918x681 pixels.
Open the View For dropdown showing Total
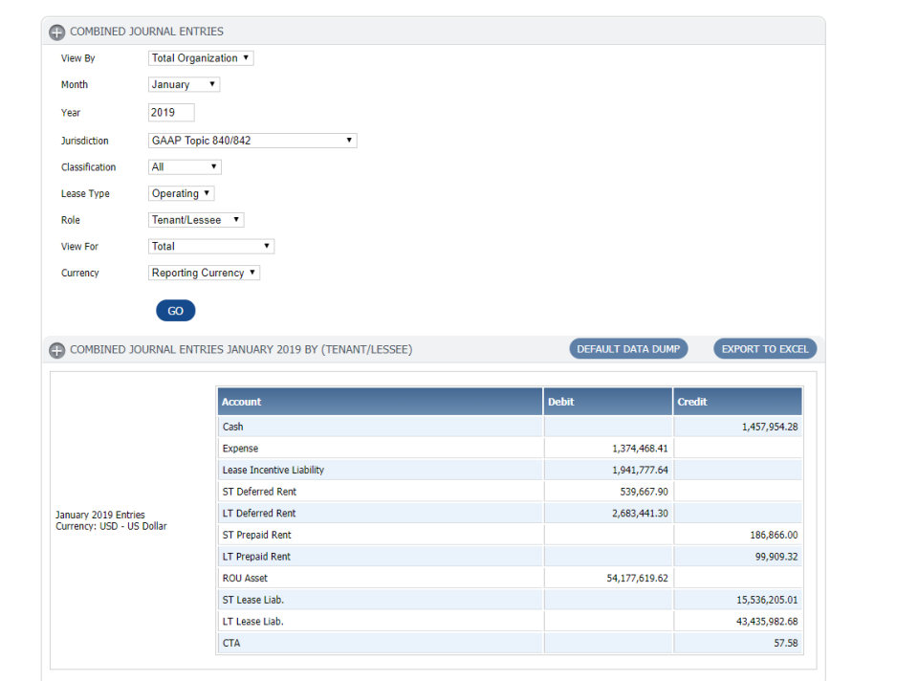tap(267, 246)
